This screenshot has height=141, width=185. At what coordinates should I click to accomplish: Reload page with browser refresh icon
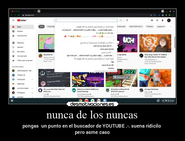point(19,15)
